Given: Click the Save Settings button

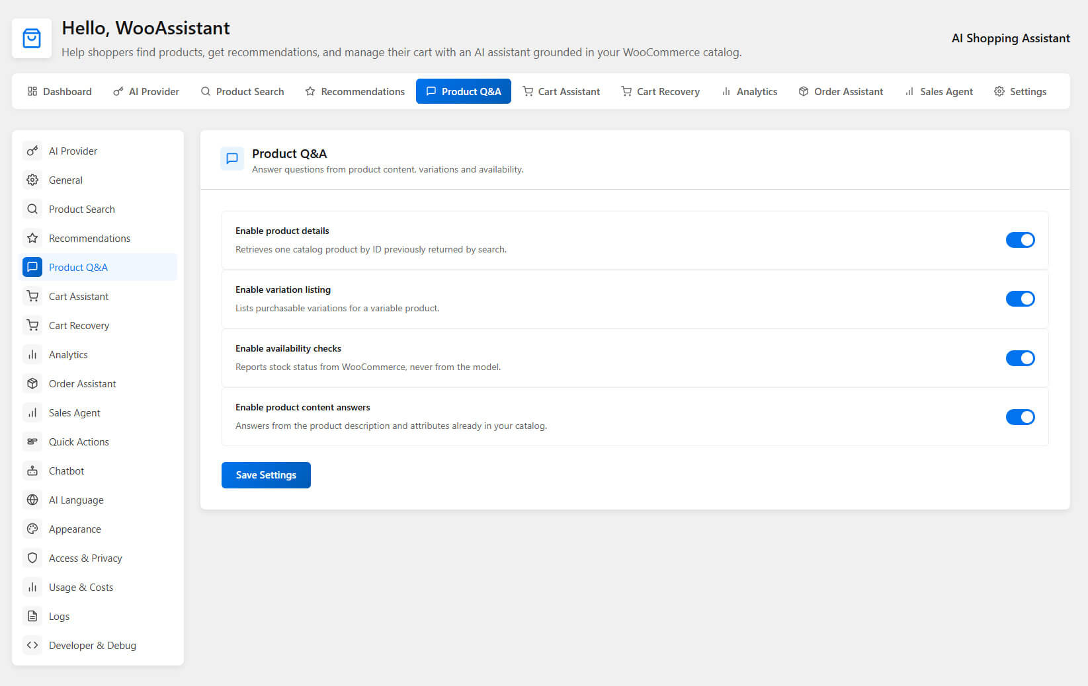Looking at the screenshot, I should [266, 475].
